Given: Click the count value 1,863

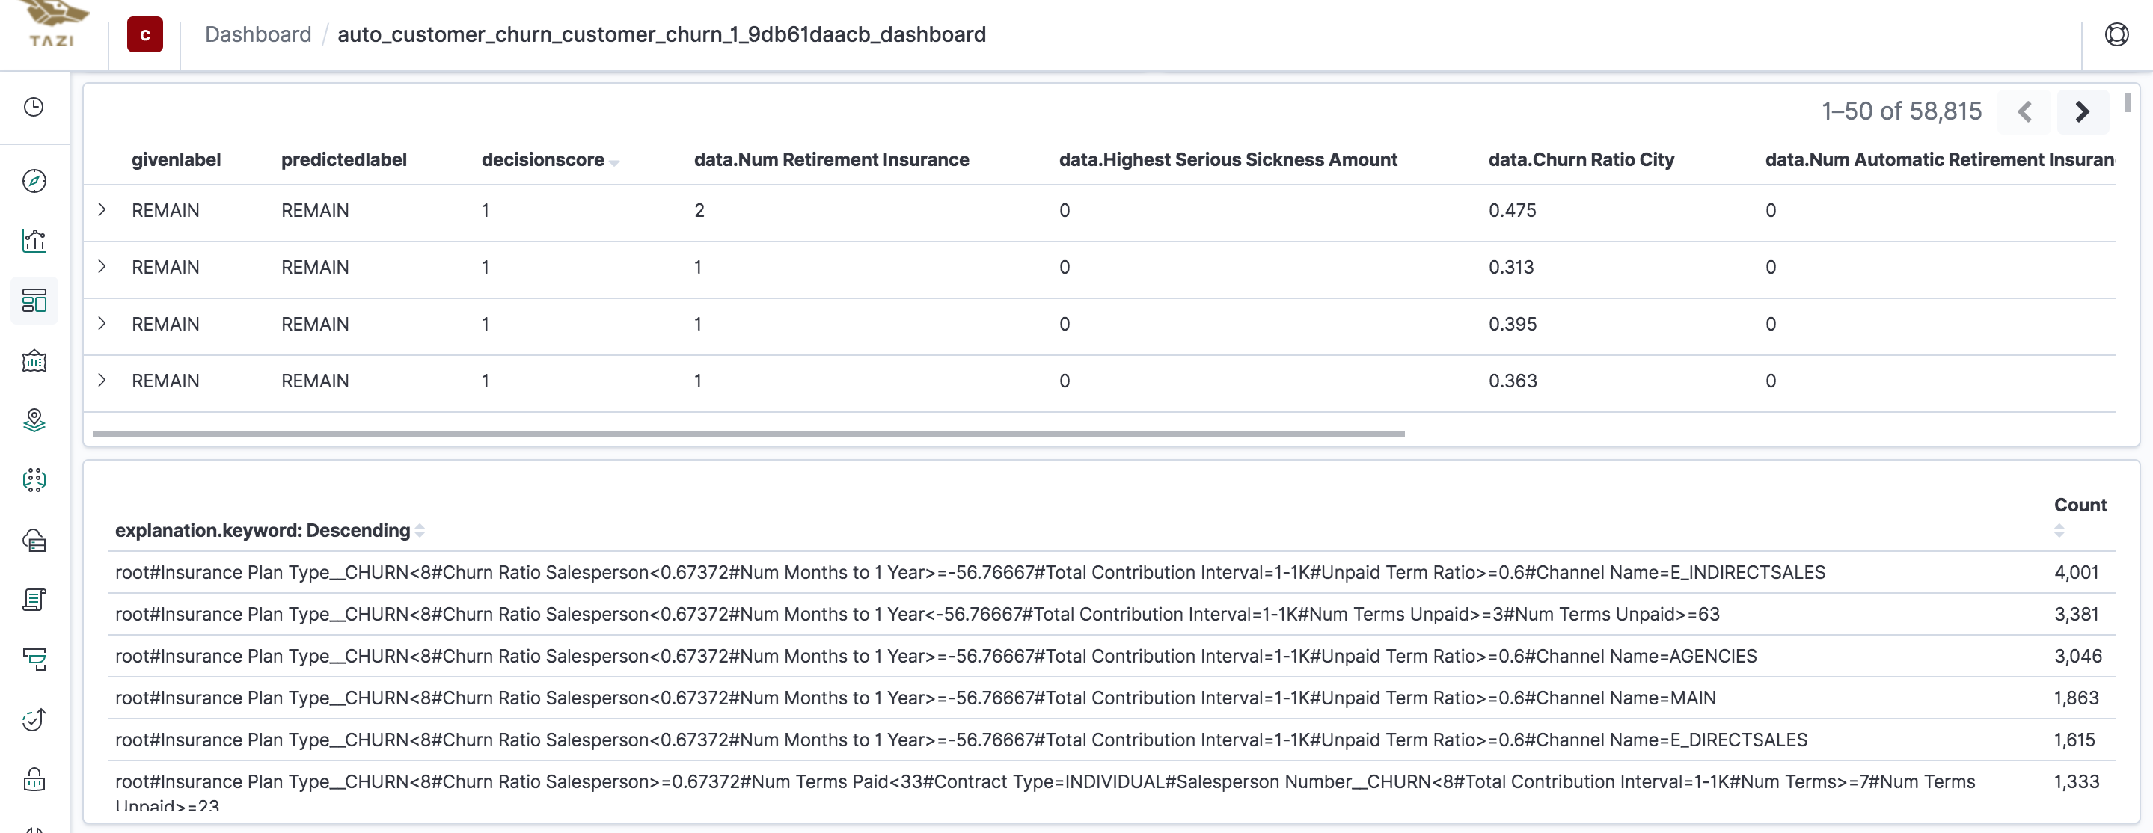Looking at the screenshot, I should 2076,698.
